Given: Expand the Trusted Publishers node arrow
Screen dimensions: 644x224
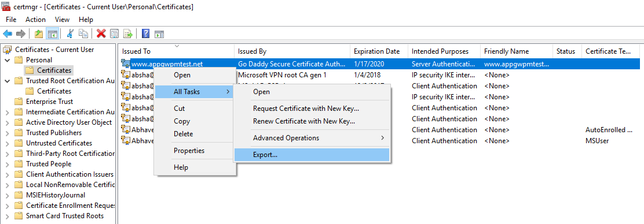Looking at the screenshot, I should tap(7, 133).
